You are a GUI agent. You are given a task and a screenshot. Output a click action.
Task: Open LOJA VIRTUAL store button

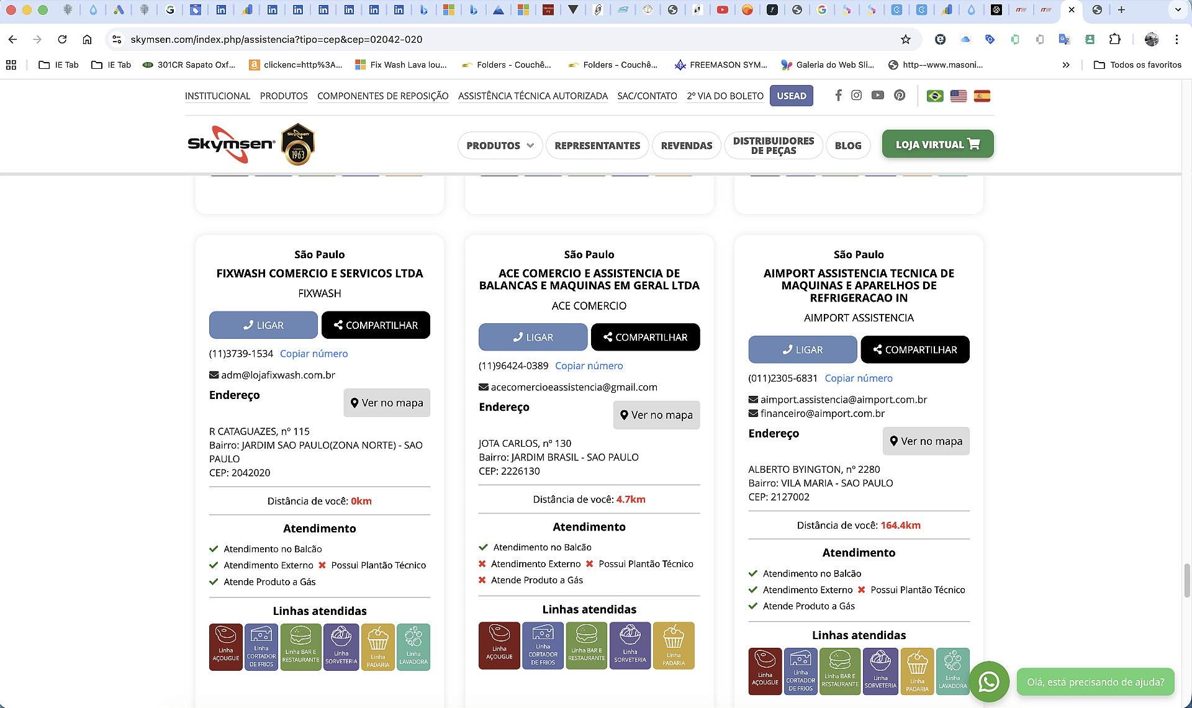(937, 144)
